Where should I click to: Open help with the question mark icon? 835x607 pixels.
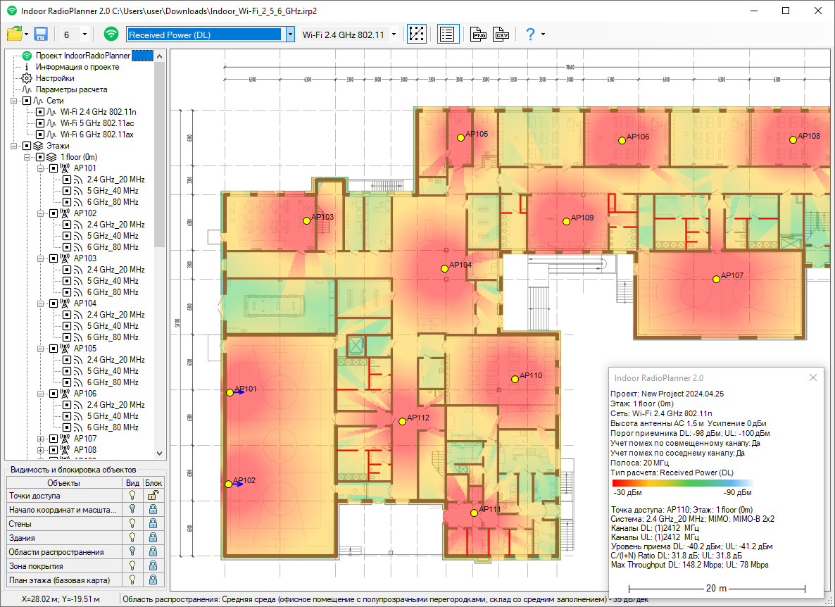[x=530, y=35]
